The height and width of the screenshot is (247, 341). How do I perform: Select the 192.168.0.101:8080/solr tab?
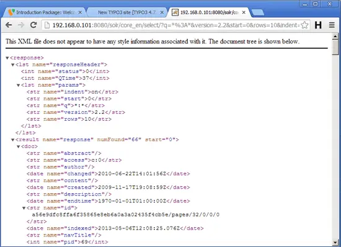pos(209,12)
